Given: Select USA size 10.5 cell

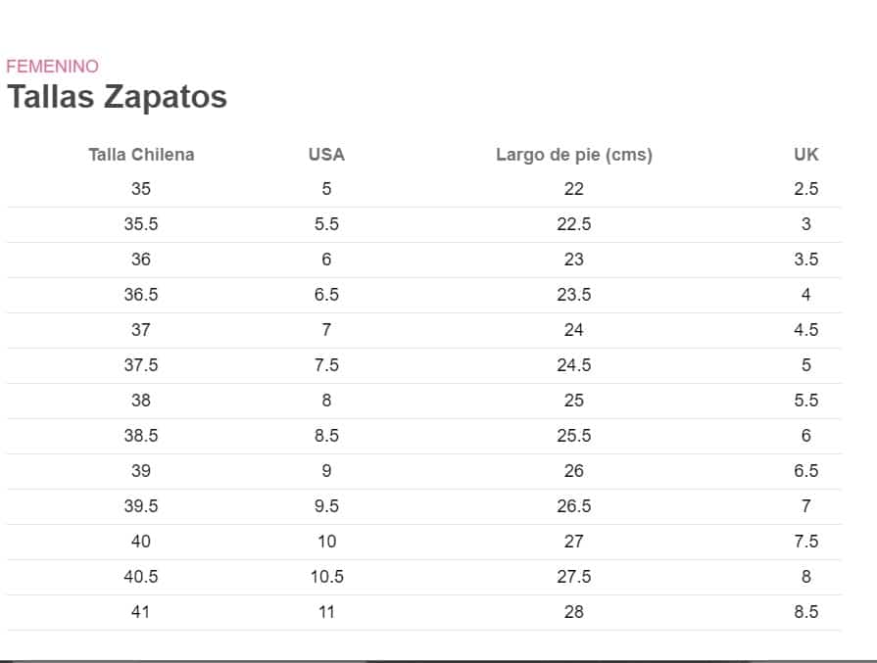Looking at the screenshot, I should tap(326, 577).
